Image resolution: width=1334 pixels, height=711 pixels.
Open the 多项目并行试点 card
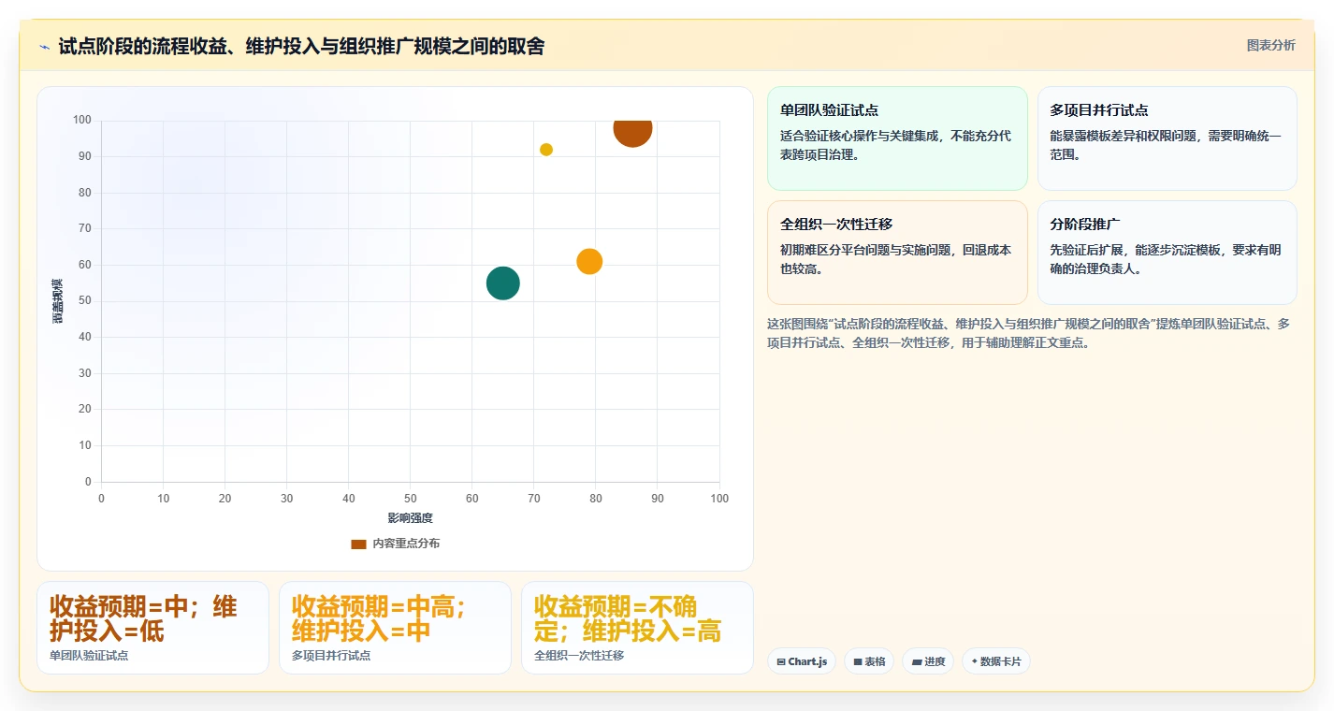click(x=1167, y=138)
